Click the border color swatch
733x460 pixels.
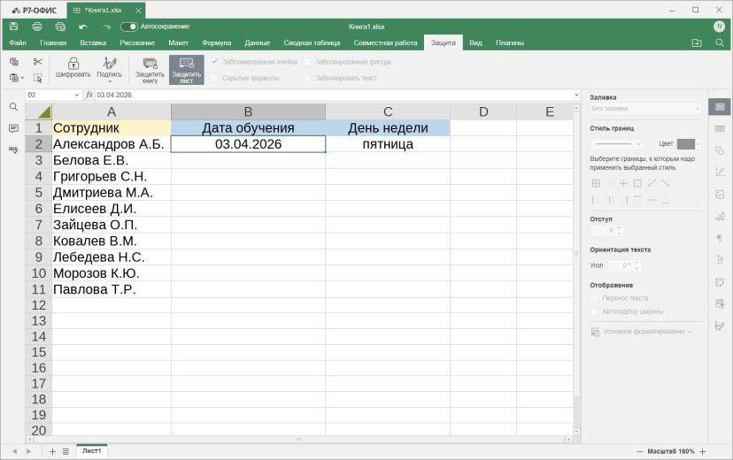pos(686,144)
